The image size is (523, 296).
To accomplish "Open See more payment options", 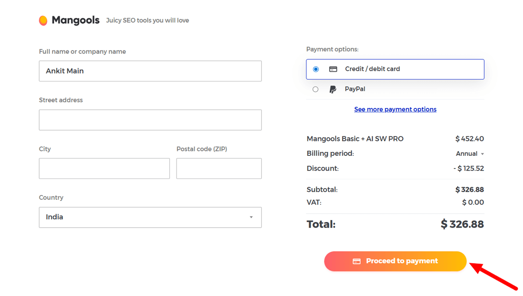I will coord(395,109).
